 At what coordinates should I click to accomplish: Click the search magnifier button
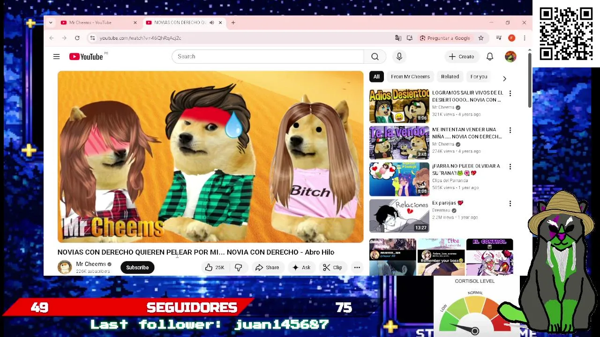pos(375,57)
